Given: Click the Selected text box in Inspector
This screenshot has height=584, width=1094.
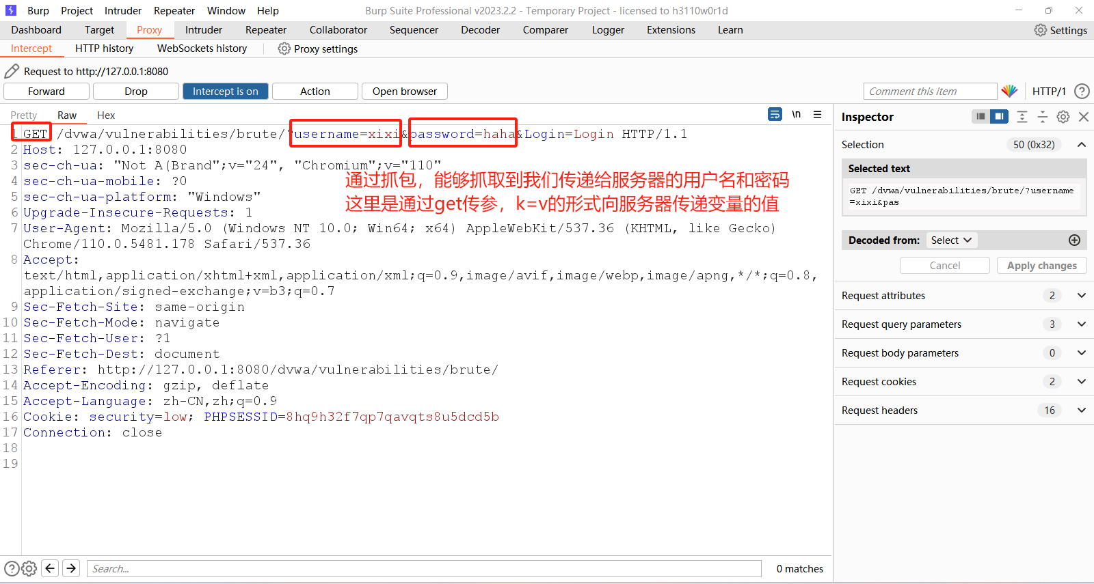Looking at the screenshot, I should 964,196.
